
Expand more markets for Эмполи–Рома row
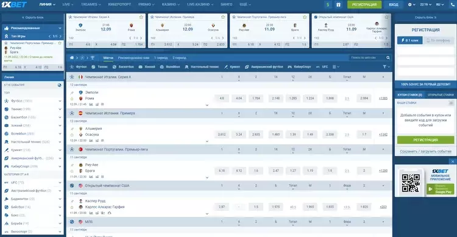(207, 105)
